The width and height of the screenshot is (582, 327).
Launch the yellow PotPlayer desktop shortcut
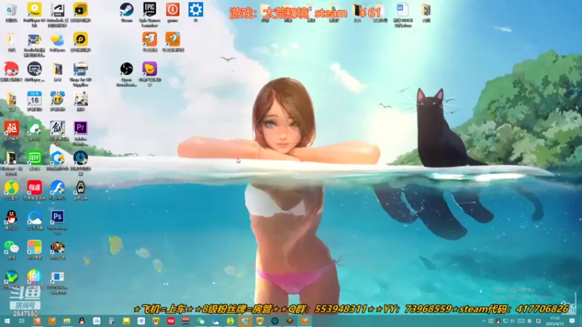coord(34,10)
